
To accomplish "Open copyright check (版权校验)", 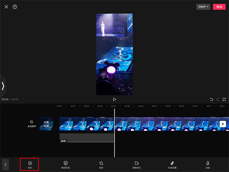I will [x=66, y=164].
